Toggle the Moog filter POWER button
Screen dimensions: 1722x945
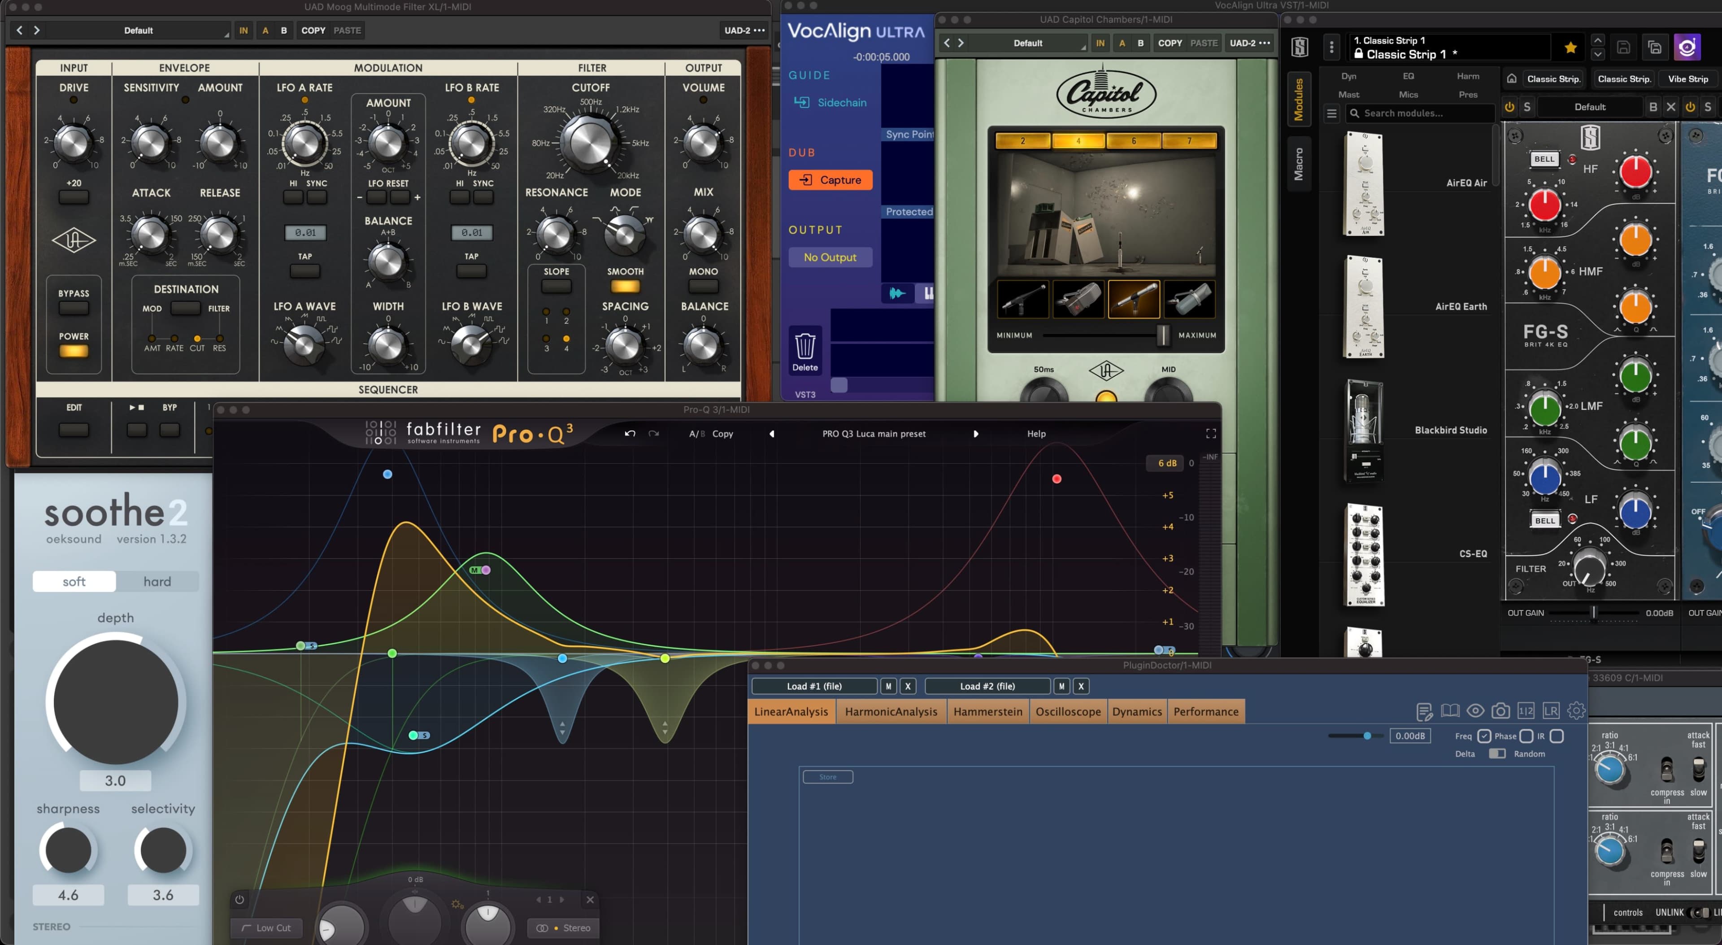pos(74,350)
